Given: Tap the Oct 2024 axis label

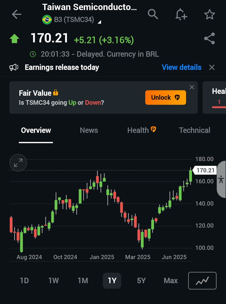Looking at the screenshot, I should click(x=65, y=257).
